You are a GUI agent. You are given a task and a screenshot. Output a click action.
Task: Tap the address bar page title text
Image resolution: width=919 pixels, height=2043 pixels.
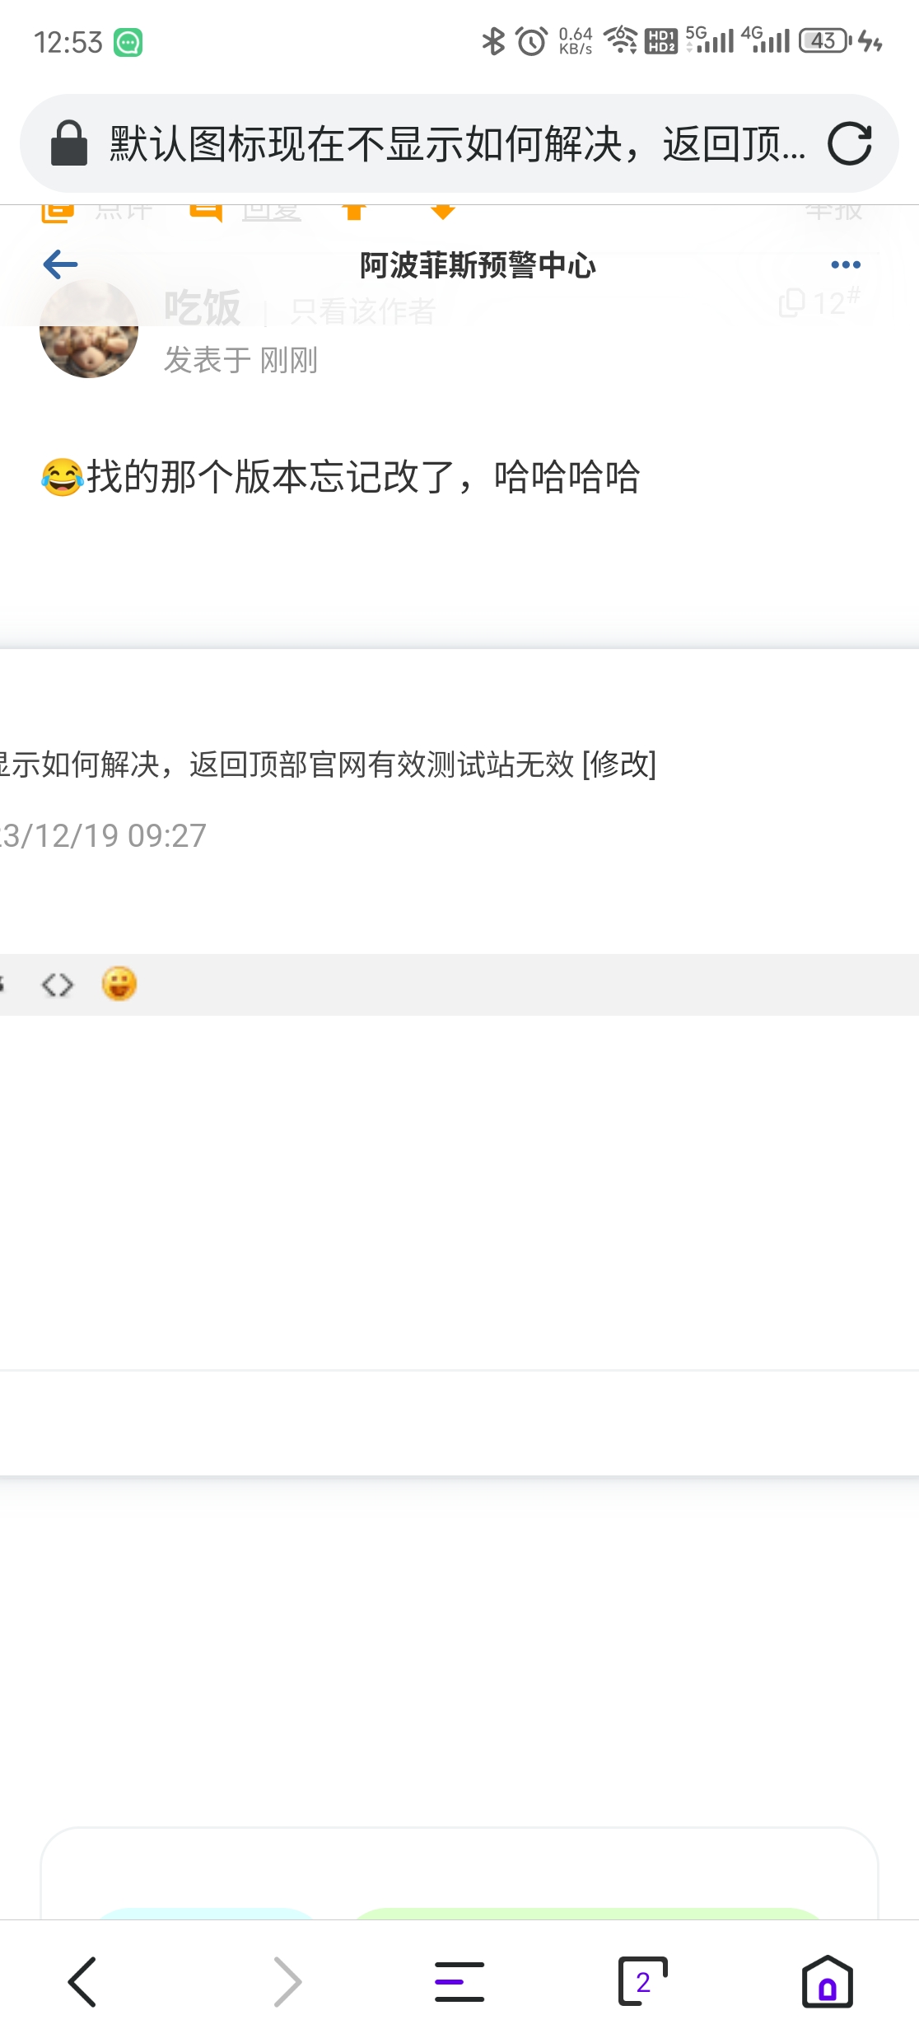(x=458, y=143)
